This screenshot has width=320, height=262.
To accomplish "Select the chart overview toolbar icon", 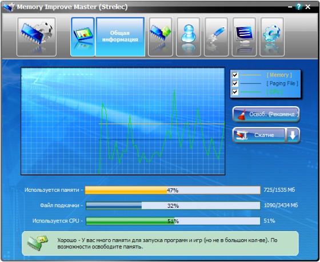I will tap(83, 37).
